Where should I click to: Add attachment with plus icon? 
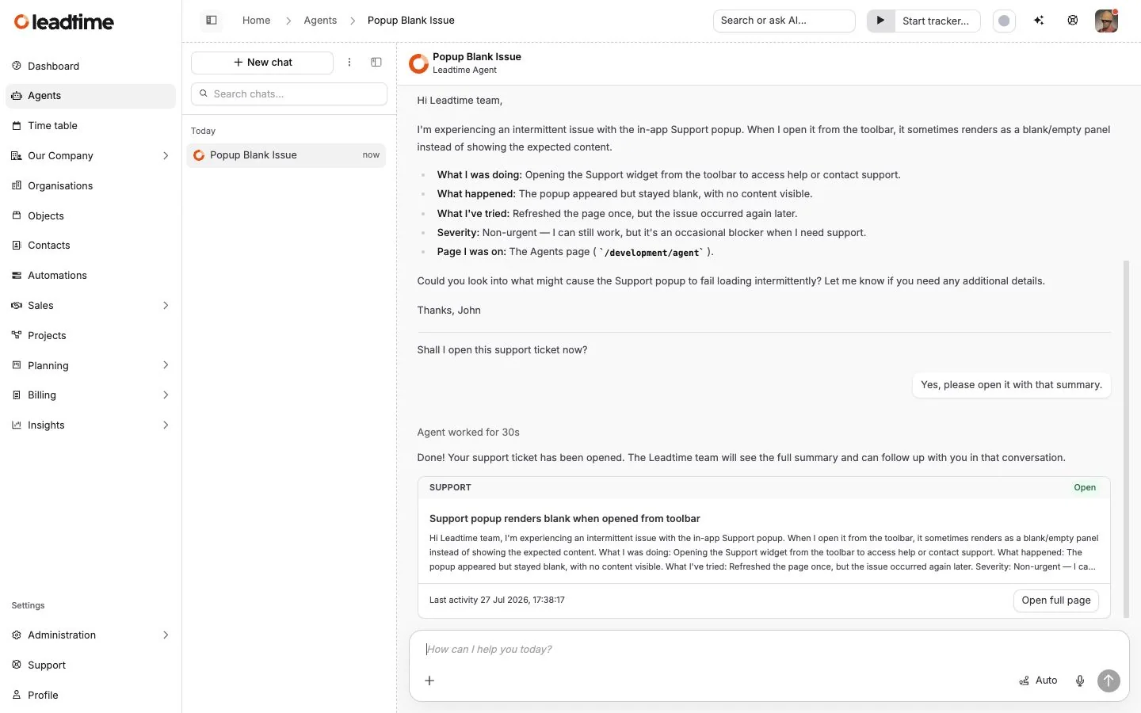click(x=429, y=681)
